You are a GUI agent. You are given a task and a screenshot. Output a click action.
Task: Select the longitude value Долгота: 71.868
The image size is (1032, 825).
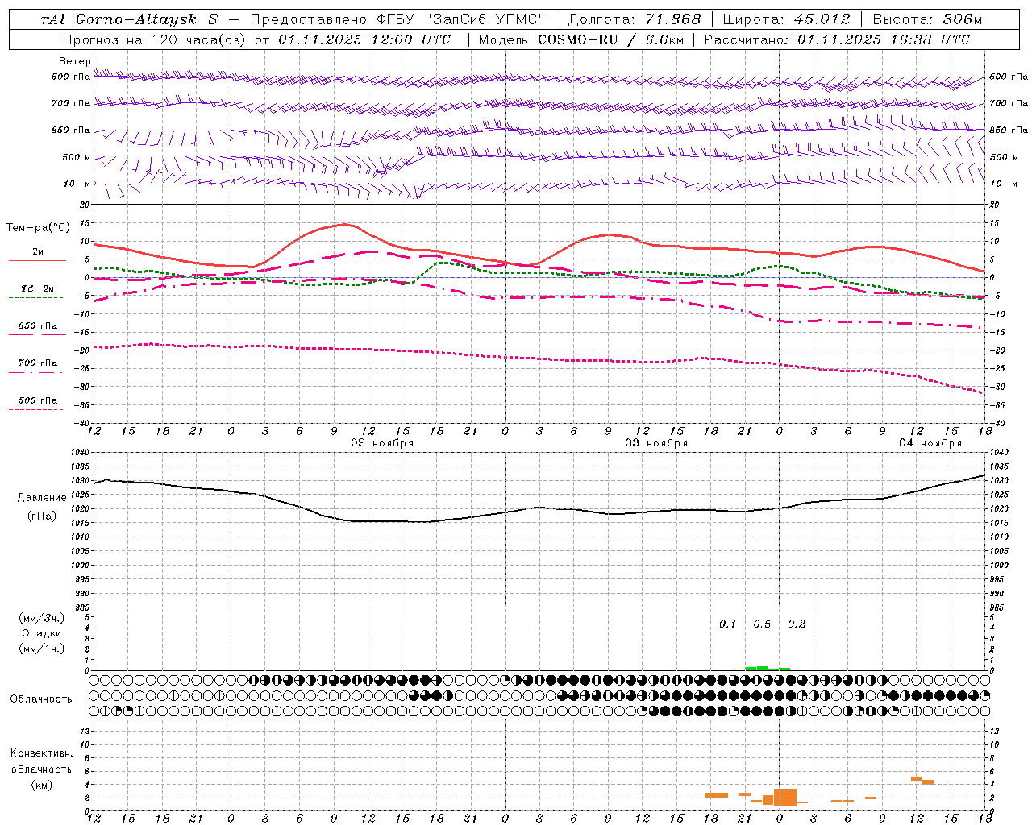pyautogui.click(x=635, y=19)
